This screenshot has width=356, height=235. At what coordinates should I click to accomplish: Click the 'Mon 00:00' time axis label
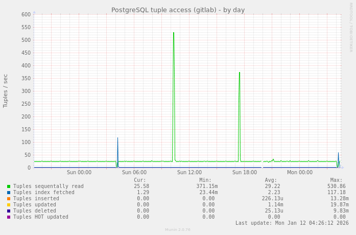tap(300, 172)
